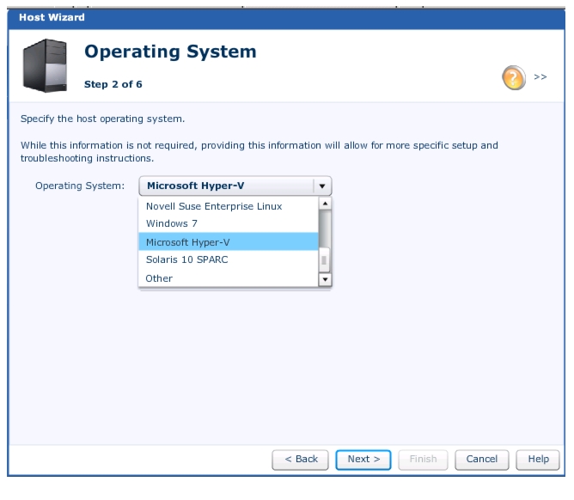The width and height of the screenshot is (574, 500).
Task: Expand help panel with double chevron
Action: coord(540,76)
